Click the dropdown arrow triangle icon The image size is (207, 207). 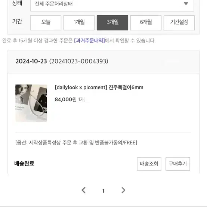coord(186,4)
